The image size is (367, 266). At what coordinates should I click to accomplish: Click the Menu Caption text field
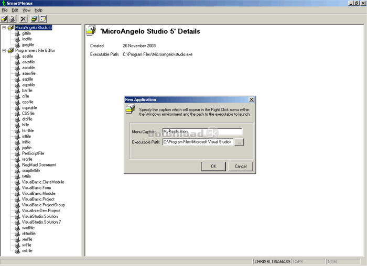click(x=202, y=131)
